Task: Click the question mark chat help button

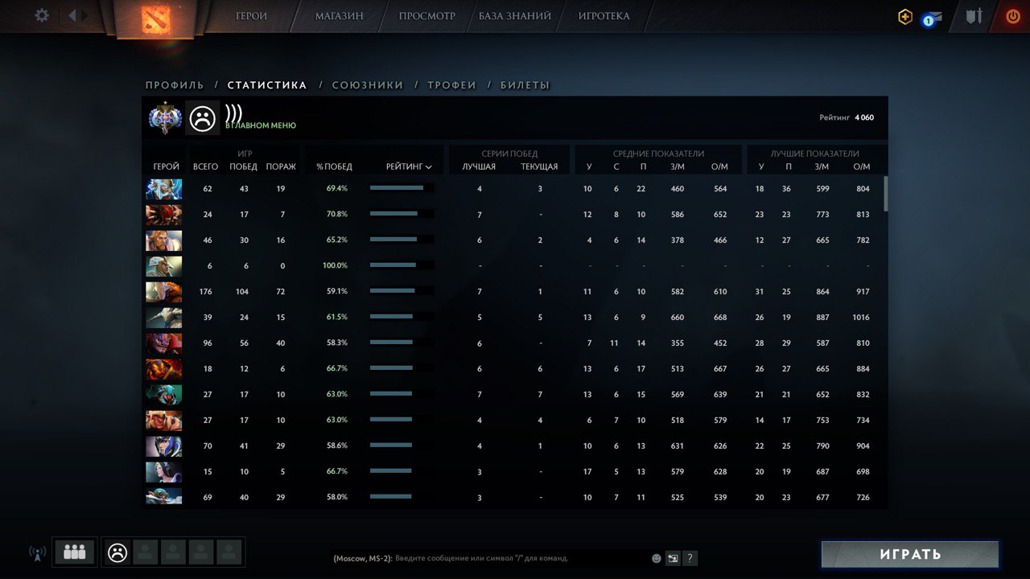Action: click(690, 558)
